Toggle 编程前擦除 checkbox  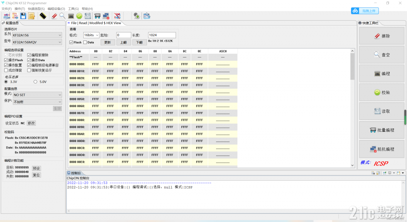pyautogui.click(x=29, y=55)
